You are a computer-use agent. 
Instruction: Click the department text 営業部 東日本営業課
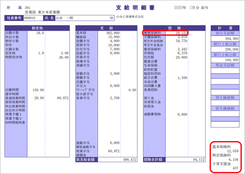pos(42,12)
